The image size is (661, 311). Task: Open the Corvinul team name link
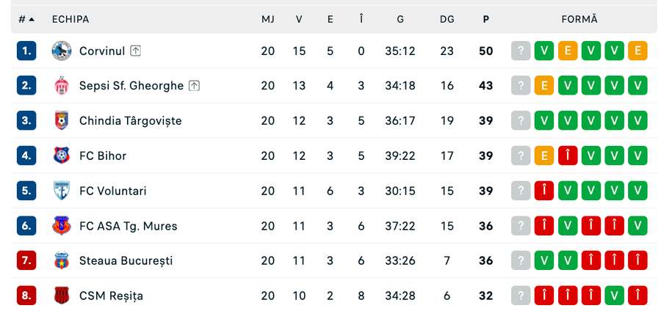[101, 51]
